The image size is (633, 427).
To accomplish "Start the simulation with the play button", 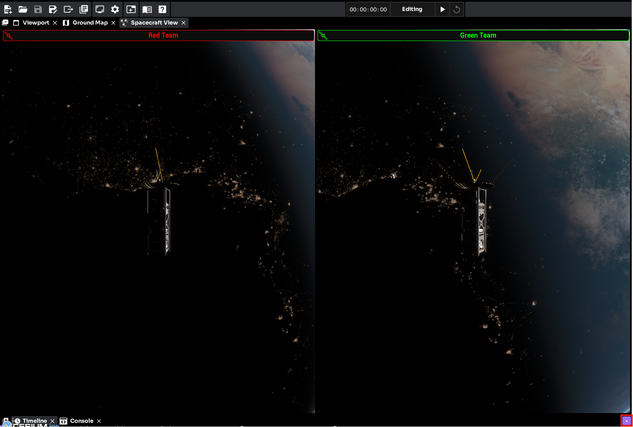I will [442, 9].
